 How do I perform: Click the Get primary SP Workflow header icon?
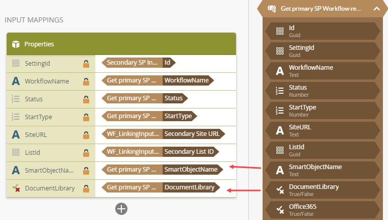(x=272, y=9)
